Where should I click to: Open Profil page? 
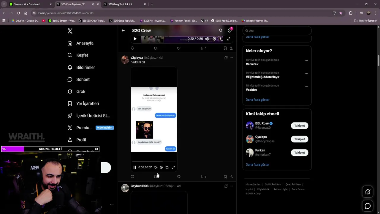click(77, 140)
